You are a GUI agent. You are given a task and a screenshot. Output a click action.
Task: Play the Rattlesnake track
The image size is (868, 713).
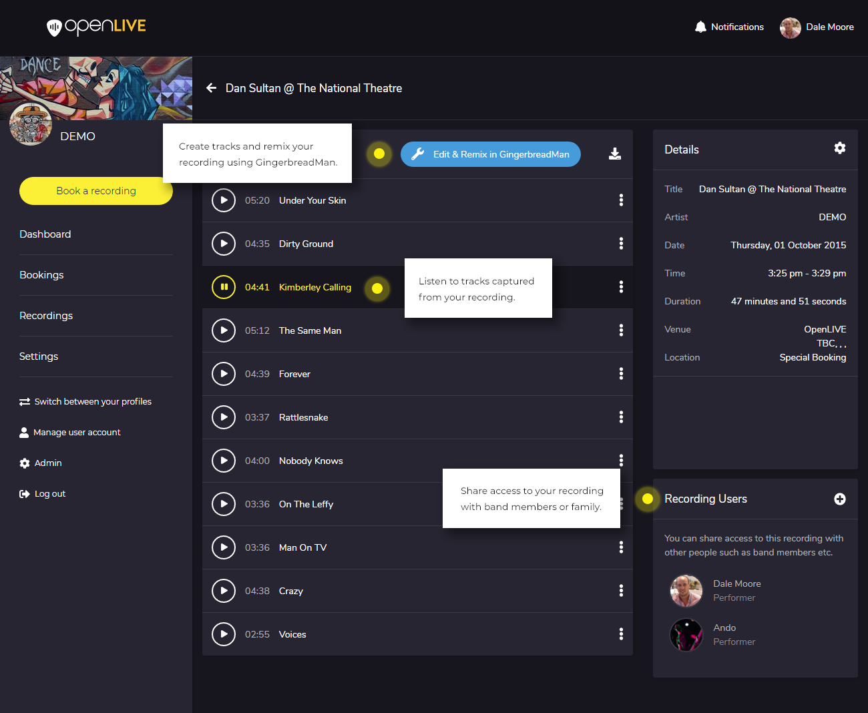224,417
